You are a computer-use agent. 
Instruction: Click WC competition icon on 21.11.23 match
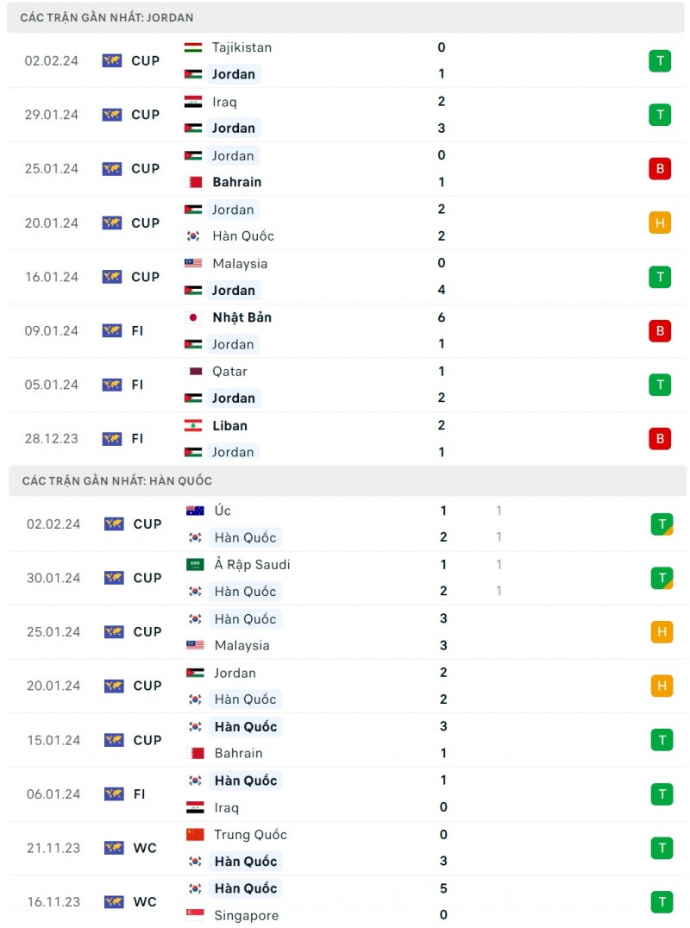coord(114,848)
